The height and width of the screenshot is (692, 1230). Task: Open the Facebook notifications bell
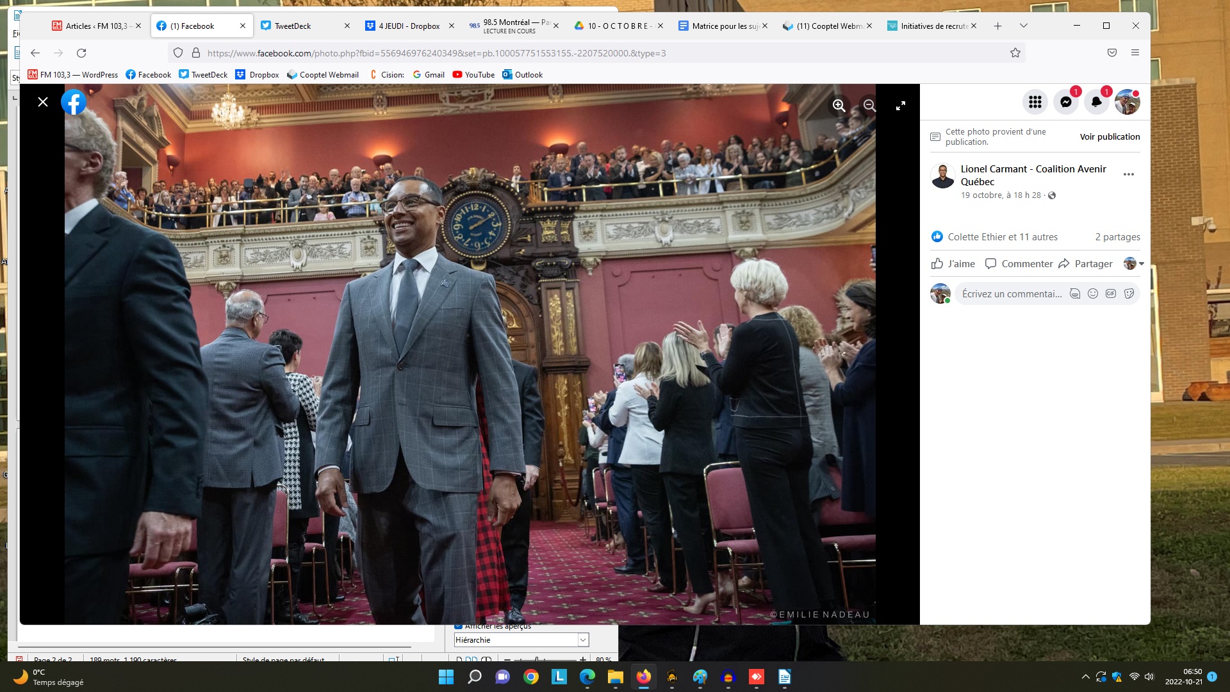pos(1096,102)
